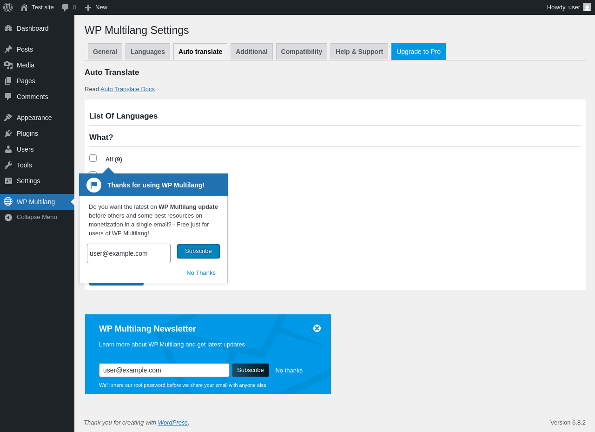Open the Auto Translate Docs link
Screen dimensions: 595x432
[127, 89]
